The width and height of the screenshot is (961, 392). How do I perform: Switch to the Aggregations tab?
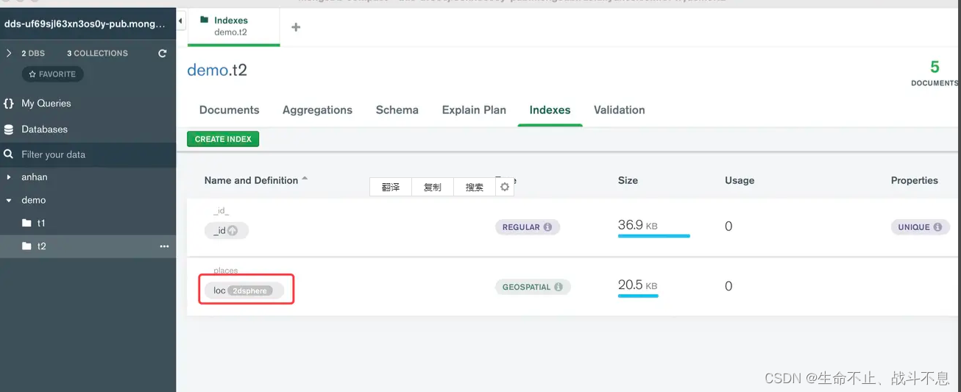tap(317, 110)
